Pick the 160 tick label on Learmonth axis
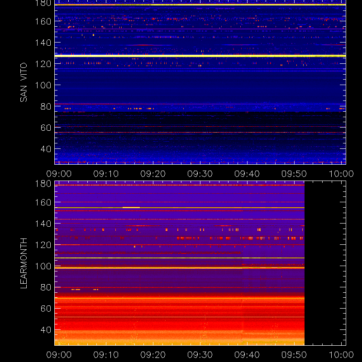The width and height of the screenshot is (362, 362). coord(43,202)
